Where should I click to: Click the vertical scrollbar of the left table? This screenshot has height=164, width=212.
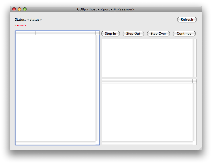pyautogui.click(x=97, y=88)
